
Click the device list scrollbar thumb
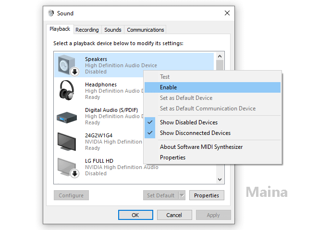220,65
